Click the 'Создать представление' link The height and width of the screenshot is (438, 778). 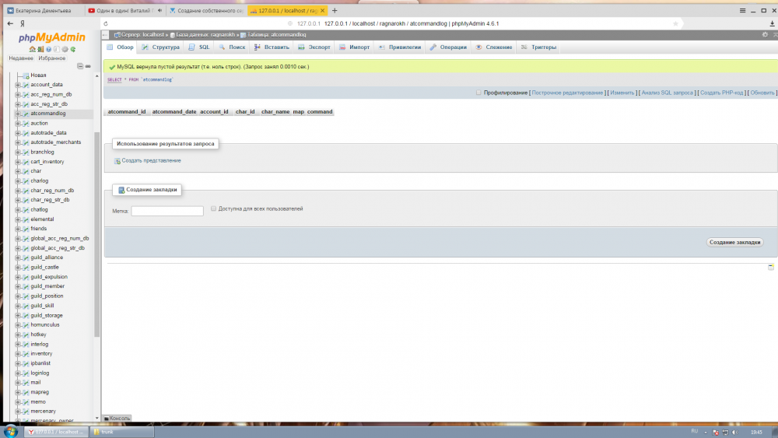[151, 160]
